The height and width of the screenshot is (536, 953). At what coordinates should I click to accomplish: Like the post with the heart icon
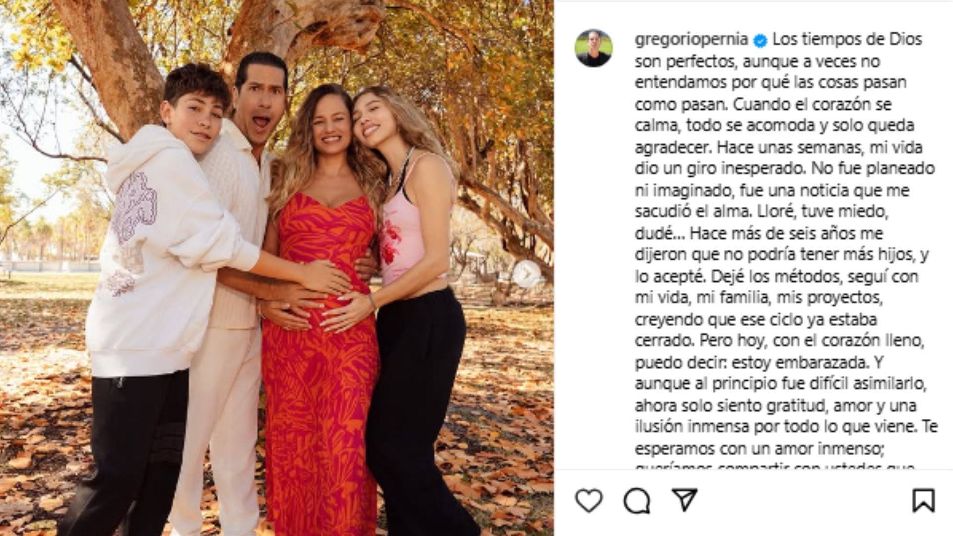pyautogui.click(x=589, y=500)
